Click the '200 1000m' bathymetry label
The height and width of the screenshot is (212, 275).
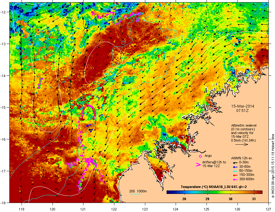click(138, 191)
